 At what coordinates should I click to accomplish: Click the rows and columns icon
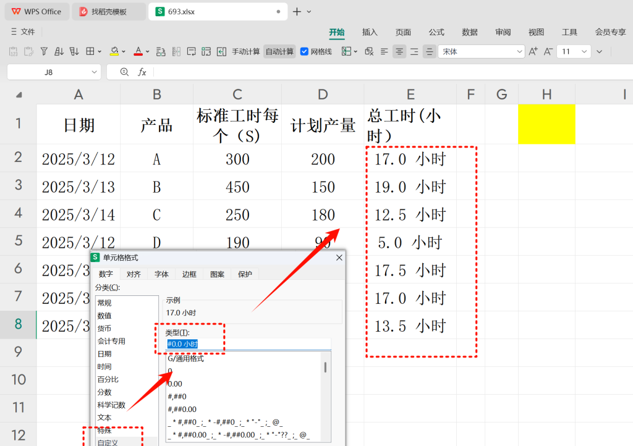click(161, 52)
